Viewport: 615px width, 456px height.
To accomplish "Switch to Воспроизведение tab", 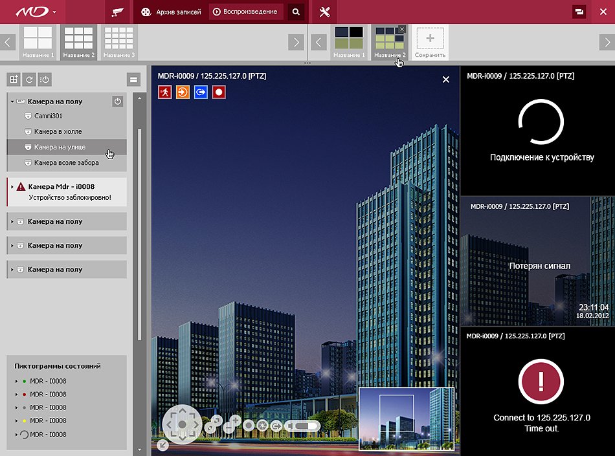I will point(245,12).
